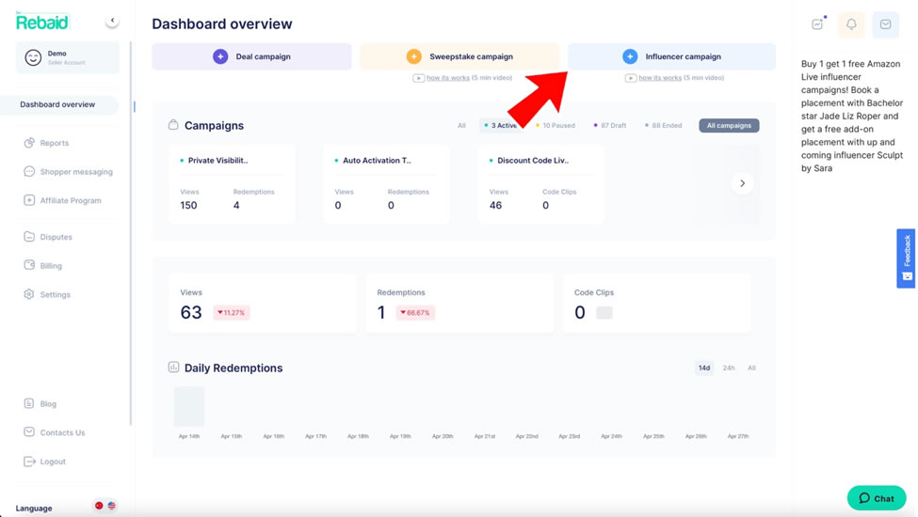Click the Settings gear icon
The image size is (918, 517).
coord(28,294)
